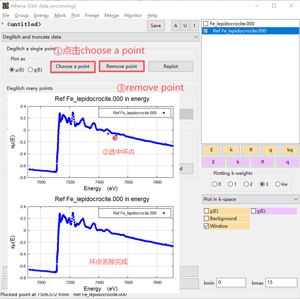Plot current group in E (orange)
This screenshot has height=299, width=300.
click(211, 150)
